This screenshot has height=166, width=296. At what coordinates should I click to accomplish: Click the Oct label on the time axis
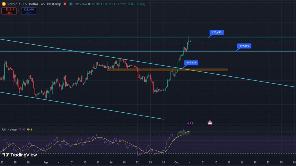pos(176,163)
